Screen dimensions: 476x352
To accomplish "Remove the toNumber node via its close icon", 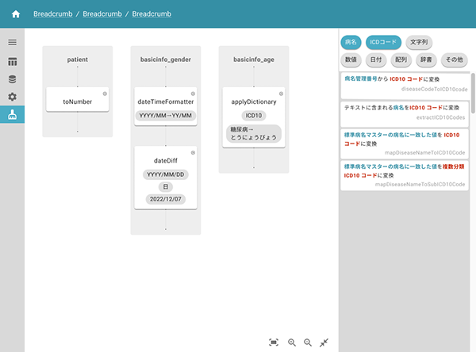I will tap(105, 94).
